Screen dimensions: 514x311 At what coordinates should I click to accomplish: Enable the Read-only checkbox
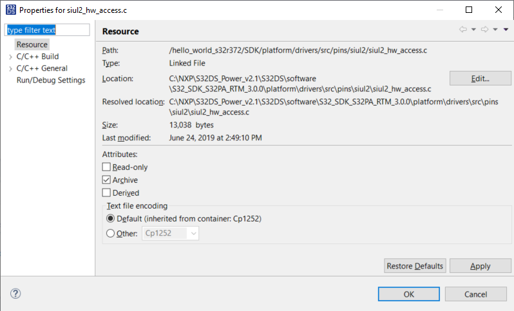[107, 167]
